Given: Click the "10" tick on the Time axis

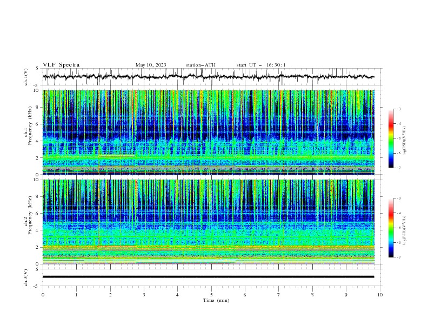Looking at the screenshot, I should pos(380,295).
